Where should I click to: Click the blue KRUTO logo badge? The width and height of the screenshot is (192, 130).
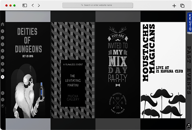point(190,23)
